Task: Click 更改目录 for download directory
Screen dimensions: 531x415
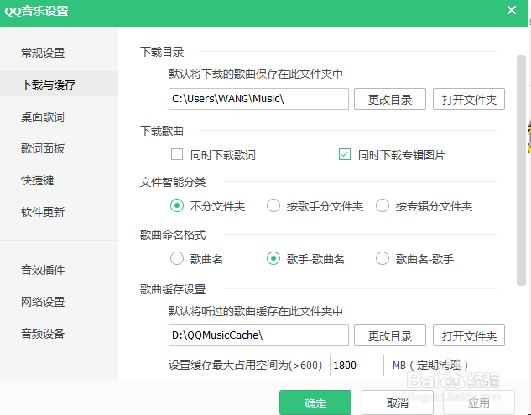Action: coord(390,99)
